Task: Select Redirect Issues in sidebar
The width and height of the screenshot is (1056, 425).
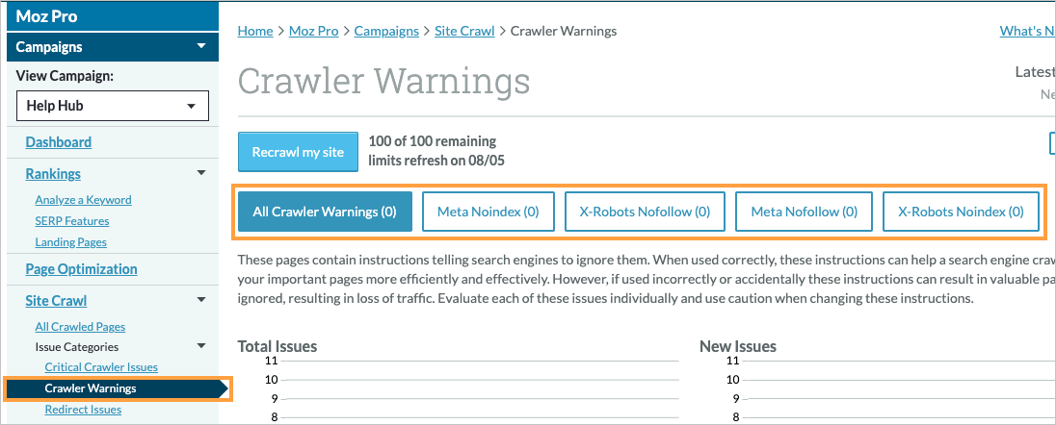Action: tap(83, 410)
